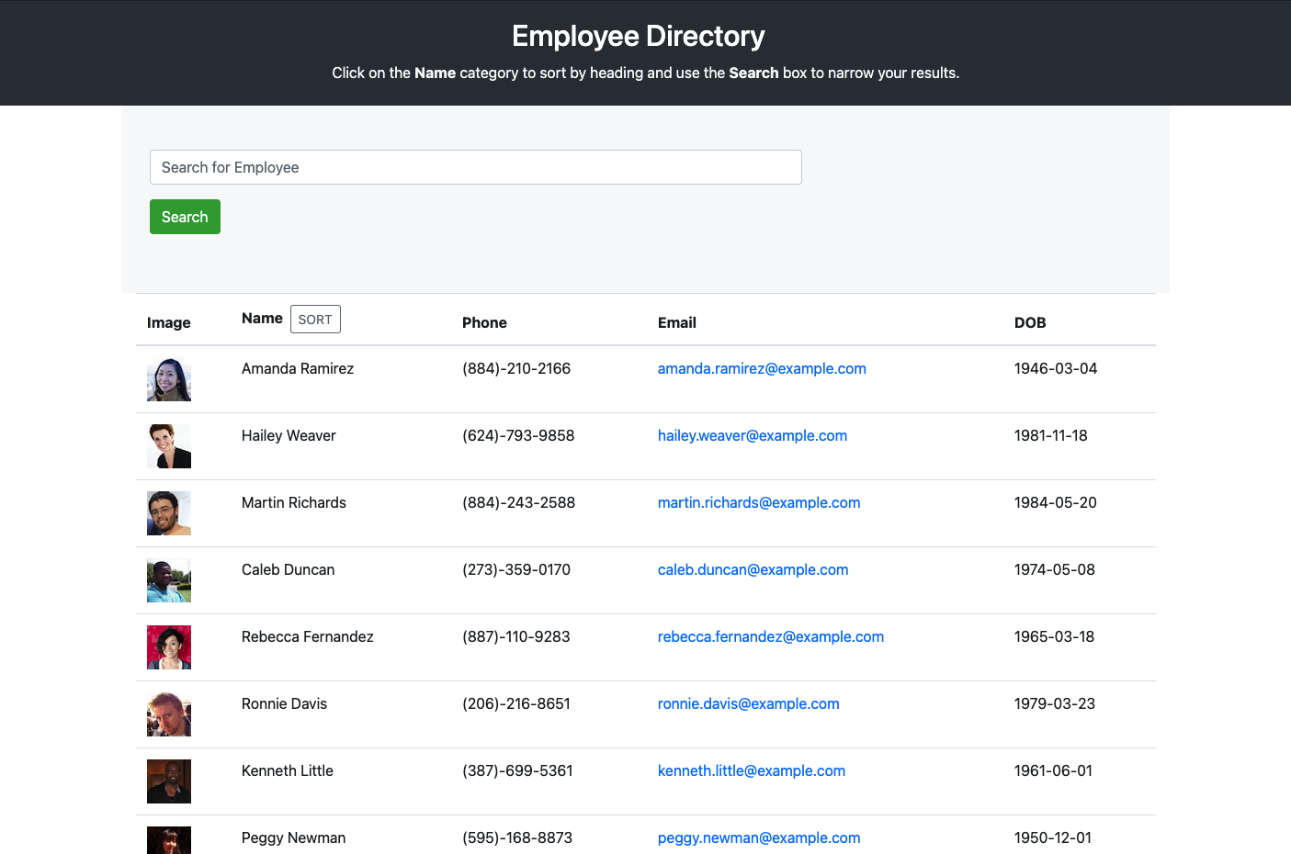Click the name Ronnie Davis
The width and height of the screenshot is (1291, 854).
(x=284, y=703)
